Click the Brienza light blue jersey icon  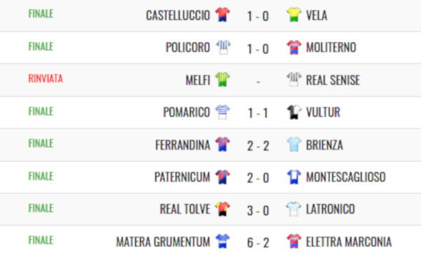pos(294,144)
